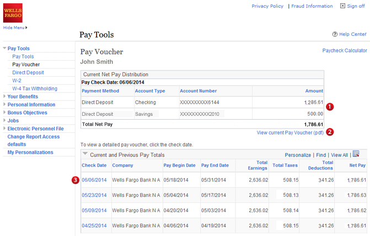Screen dimensions: 370x236
Task: Click pay begin date 05/18/2014
Action: [x=176, y=180]
